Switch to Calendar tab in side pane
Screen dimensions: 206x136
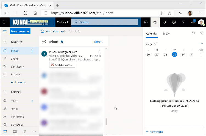[x=152, y=34]
